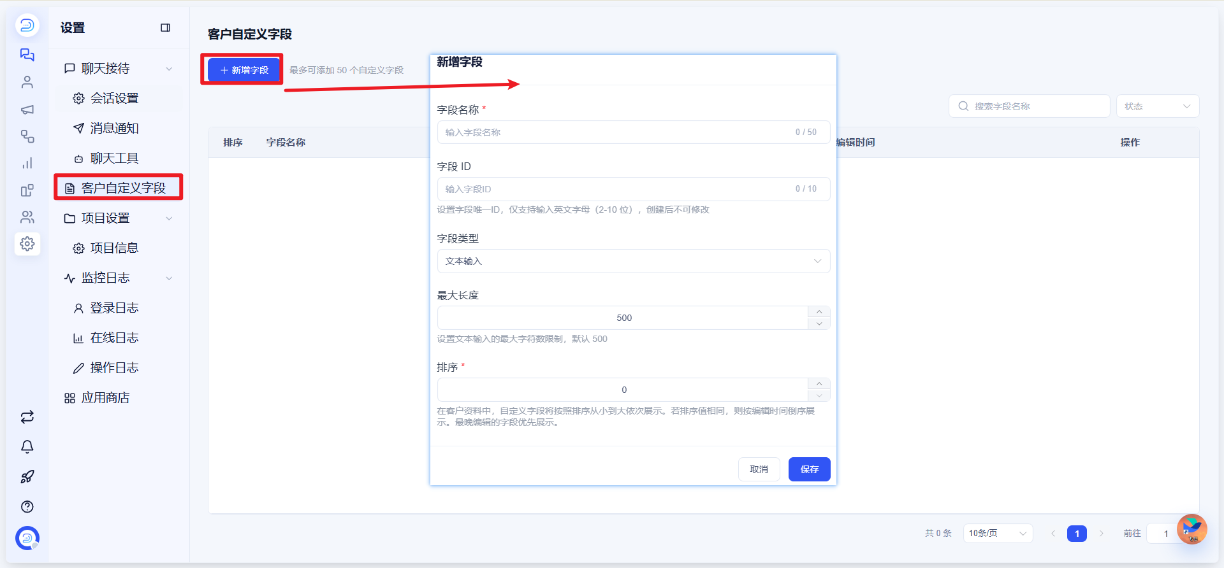The image size is (1224, 568).
Task: Open the 状态 filter dropdown
Action: click(1158, 106)
